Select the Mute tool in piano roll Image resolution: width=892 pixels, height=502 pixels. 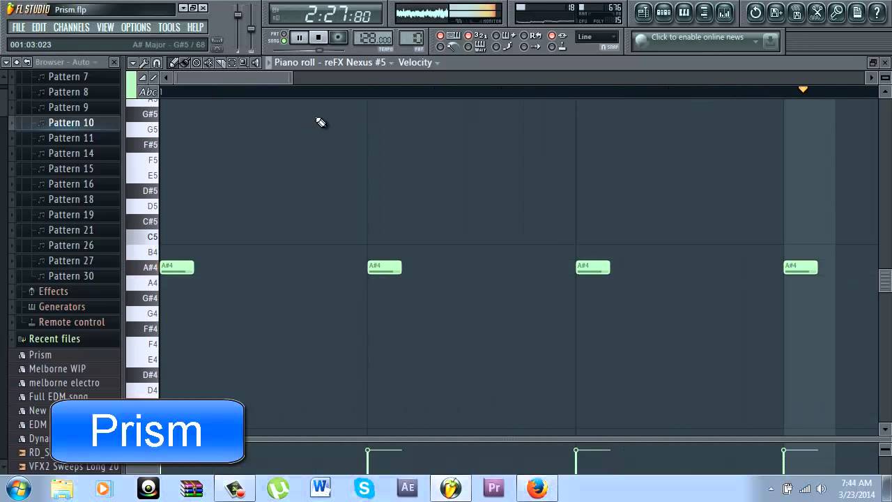(208, 63)
